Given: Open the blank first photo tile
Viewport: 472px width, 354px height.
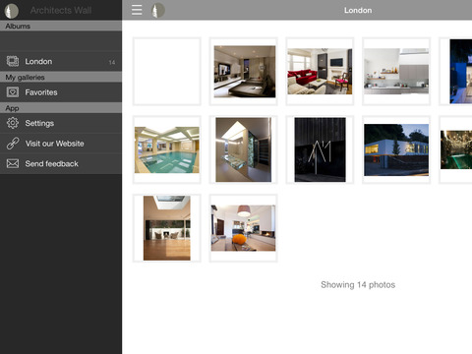Looking at the screenshot, I should (x=167, y=72).
